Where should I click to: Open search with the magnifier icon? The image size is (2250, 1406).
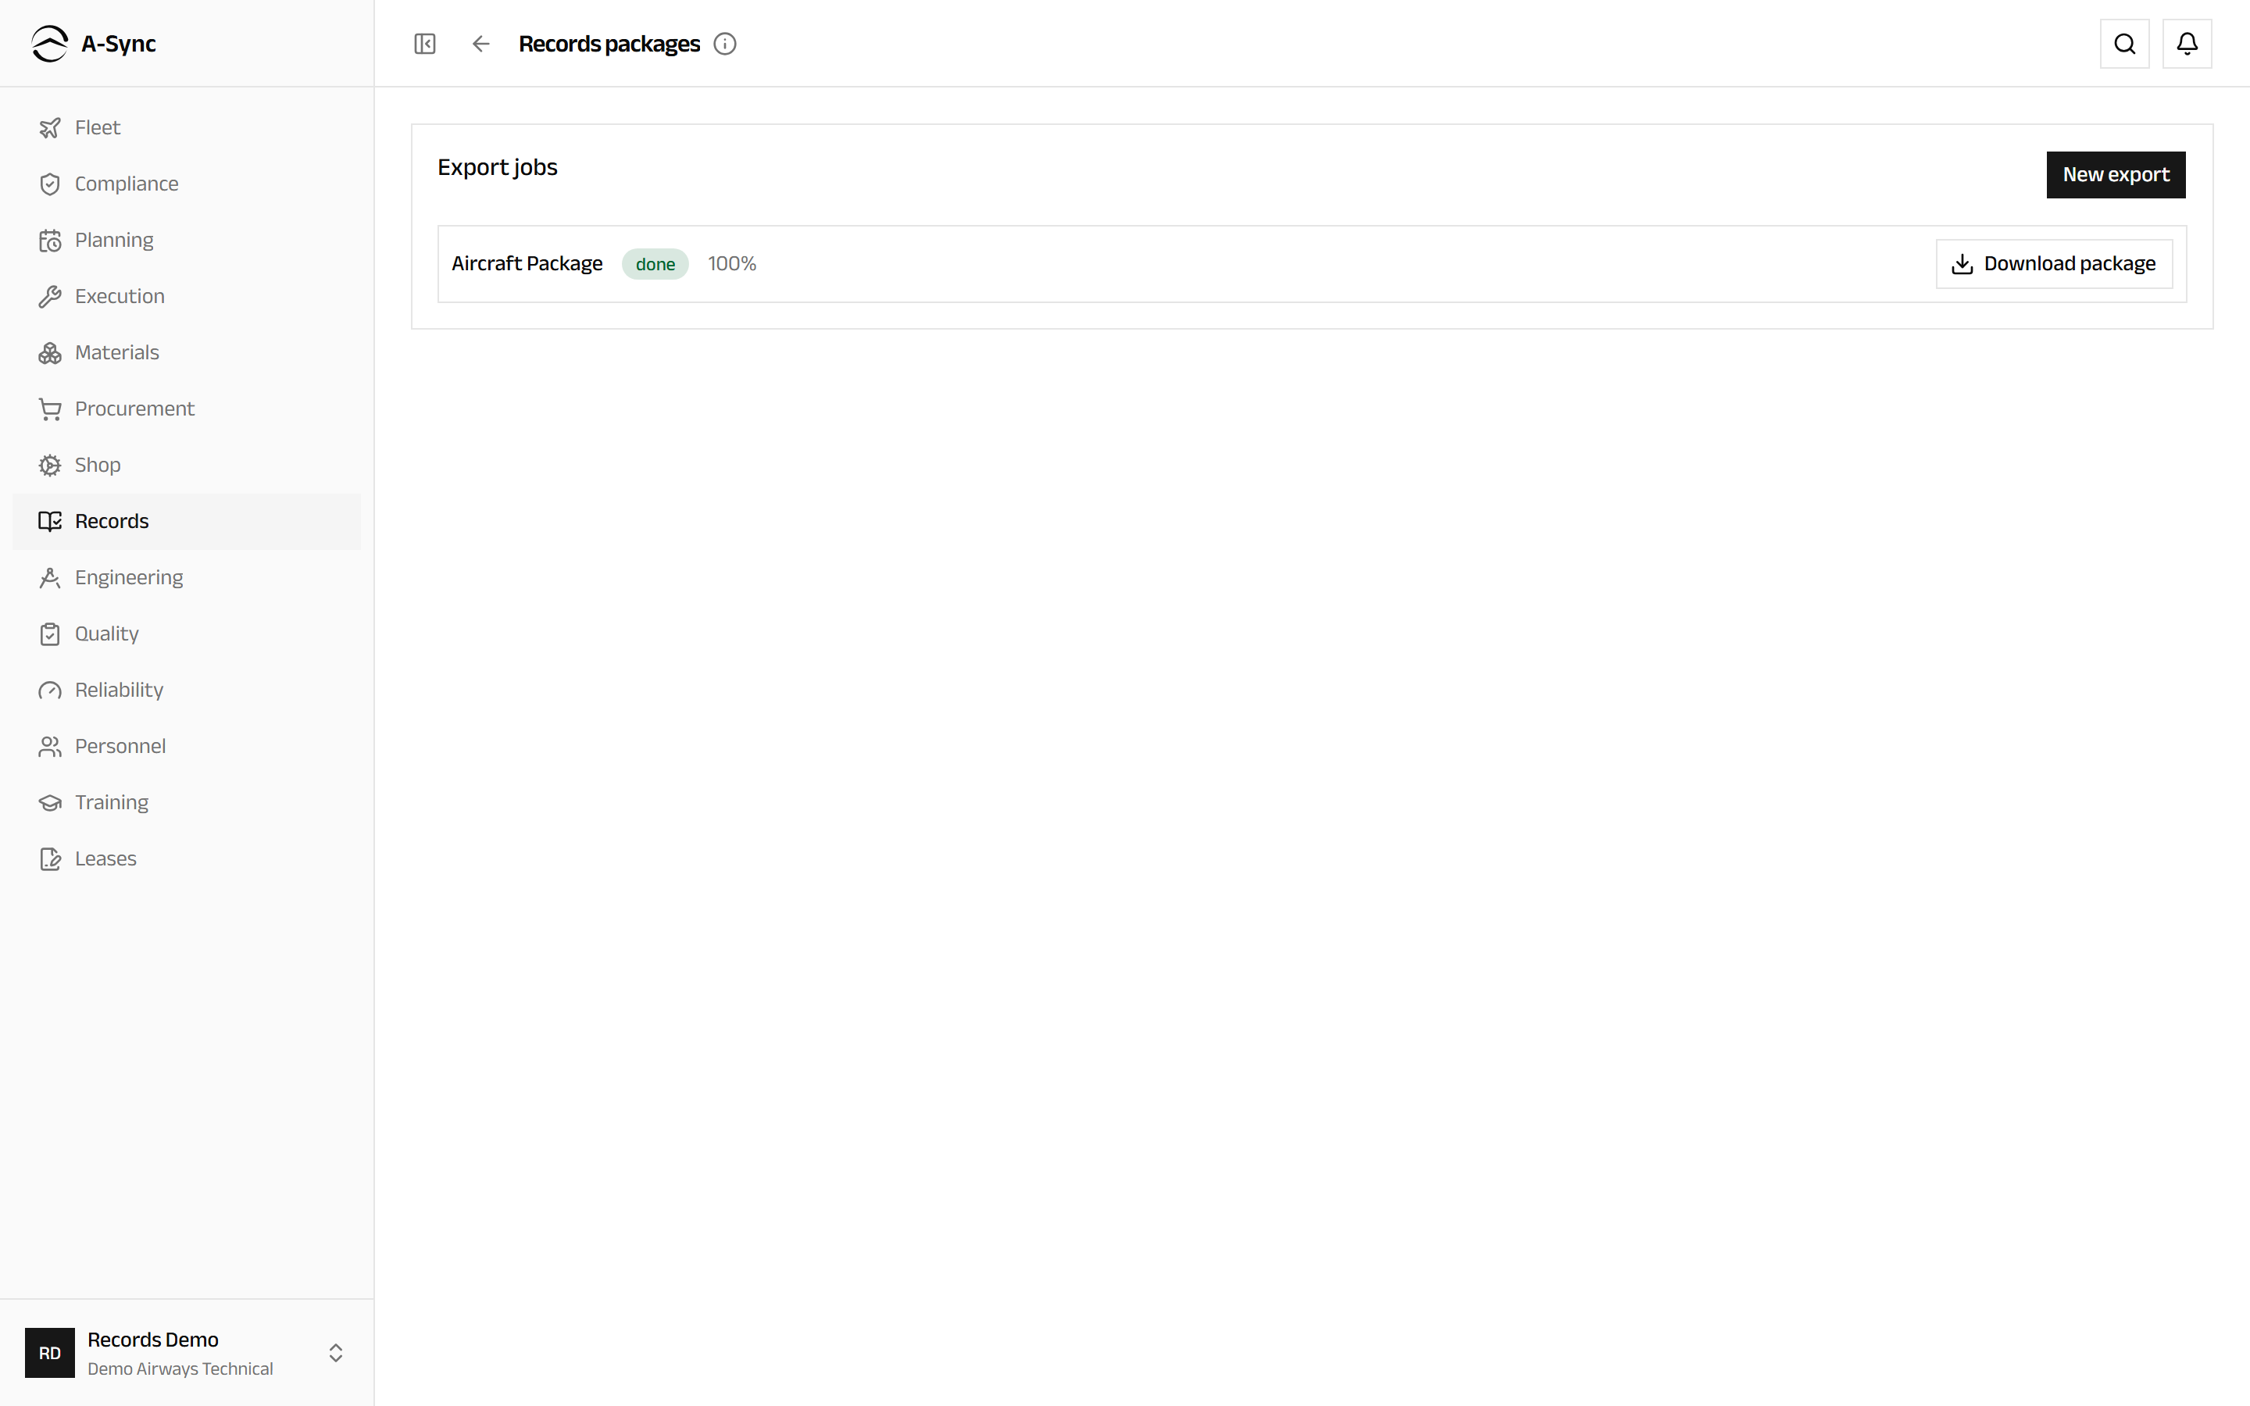point(2124,44)
